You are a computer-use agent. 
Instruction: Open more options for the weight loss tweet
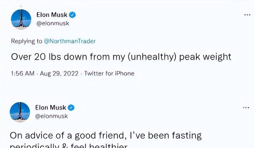(x=247, y=15)
